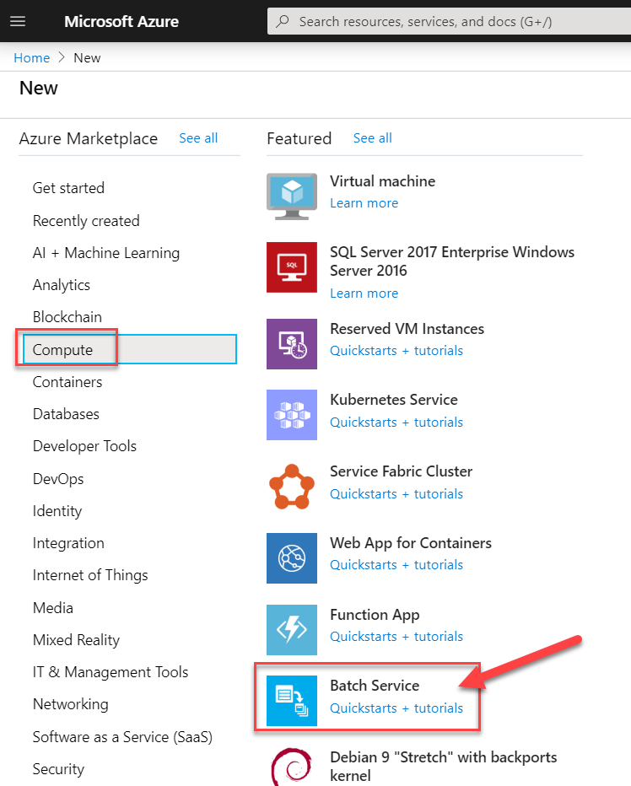The image size is (631, 786).
Task: Select the AI + Machine Learning category
Action: [x=106, y=253]
